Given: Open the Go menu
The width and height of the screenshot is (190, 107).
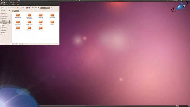Looking at the screenshot, I should click(9, 5).
